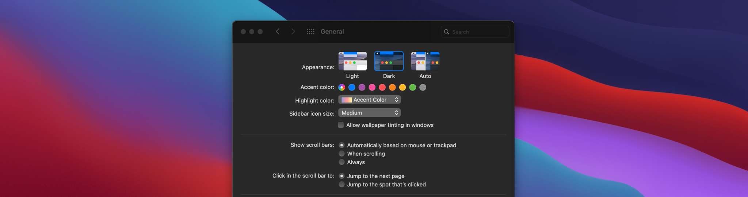The image size is (748, 197).
Task: Choose the purple accent color
Action: tap(362, 87)
